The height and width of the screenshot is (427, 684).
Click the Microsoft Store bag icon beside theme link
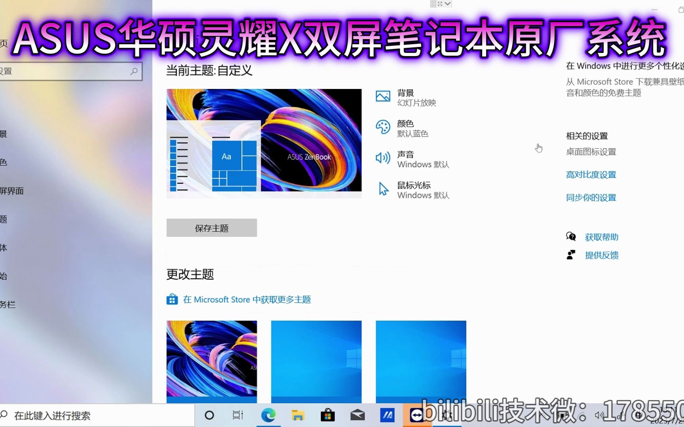172,299
